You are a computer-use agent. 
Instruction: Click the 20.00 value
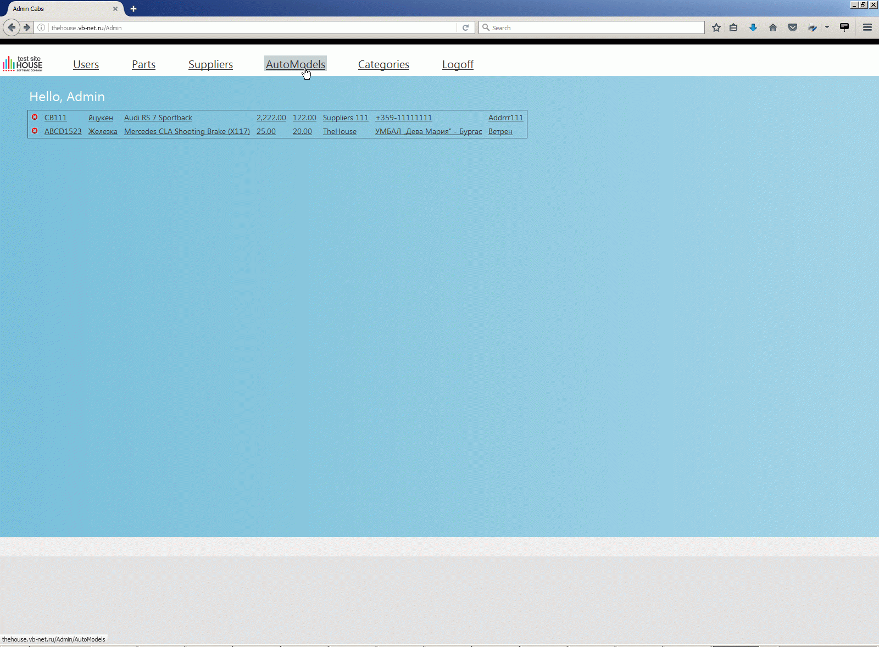point(302,131)
